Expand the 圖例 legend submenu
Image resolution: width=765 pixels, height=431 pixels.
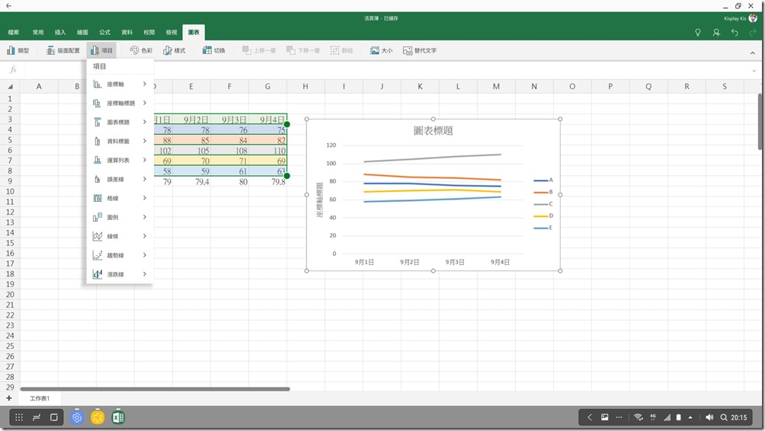tap(119, 217)
